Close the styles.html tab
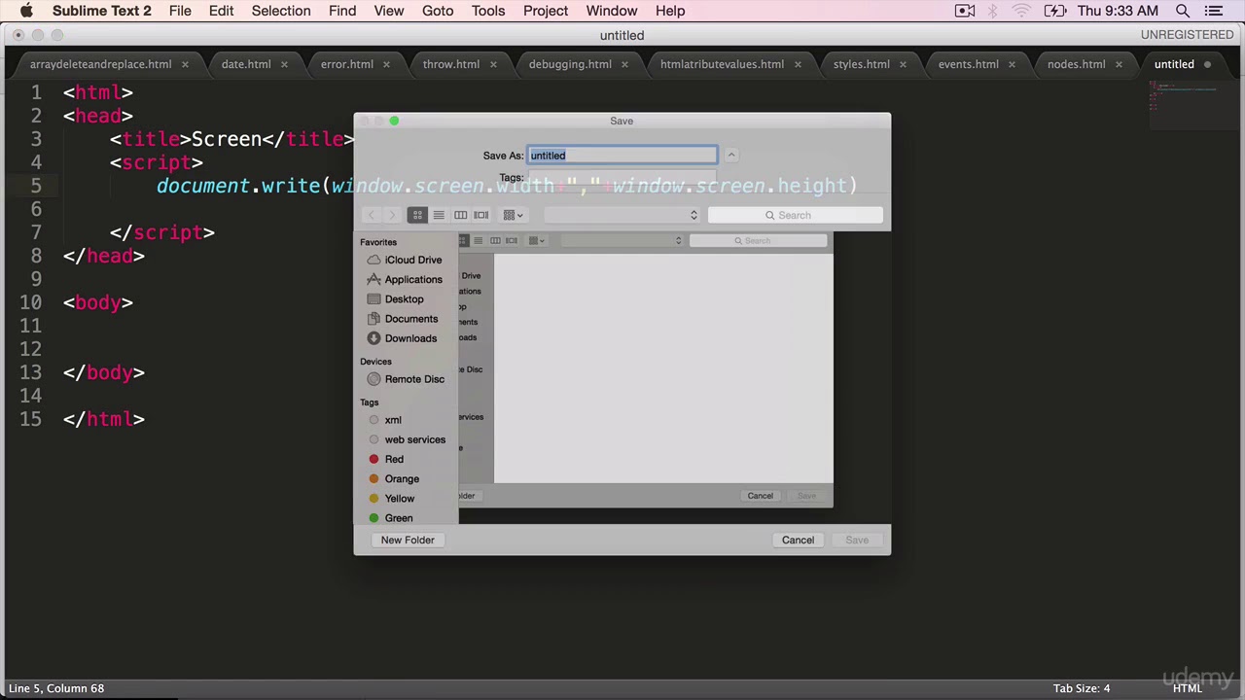The width and height of the screenshot is (1245, 700). point(903,64)
